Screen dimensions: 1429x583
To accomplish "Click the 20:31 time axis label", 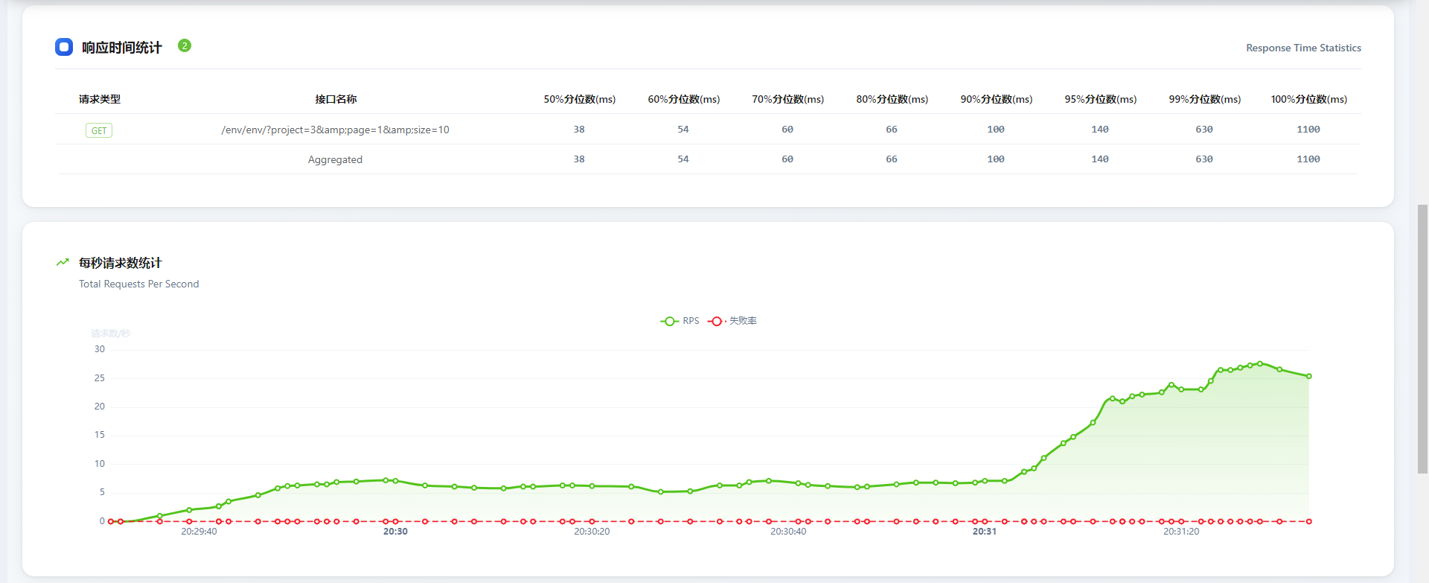I will [x=984, y=532].
